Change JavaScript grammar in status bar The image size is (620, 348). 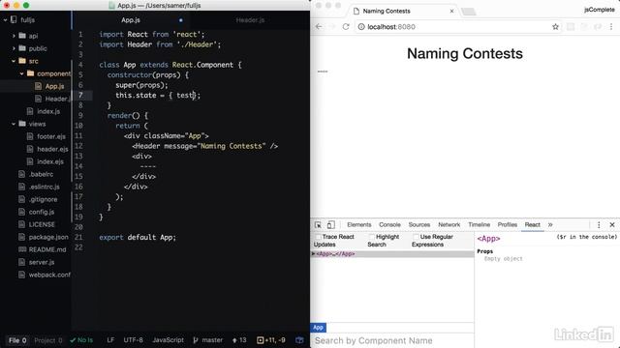(x=168, y=340)
